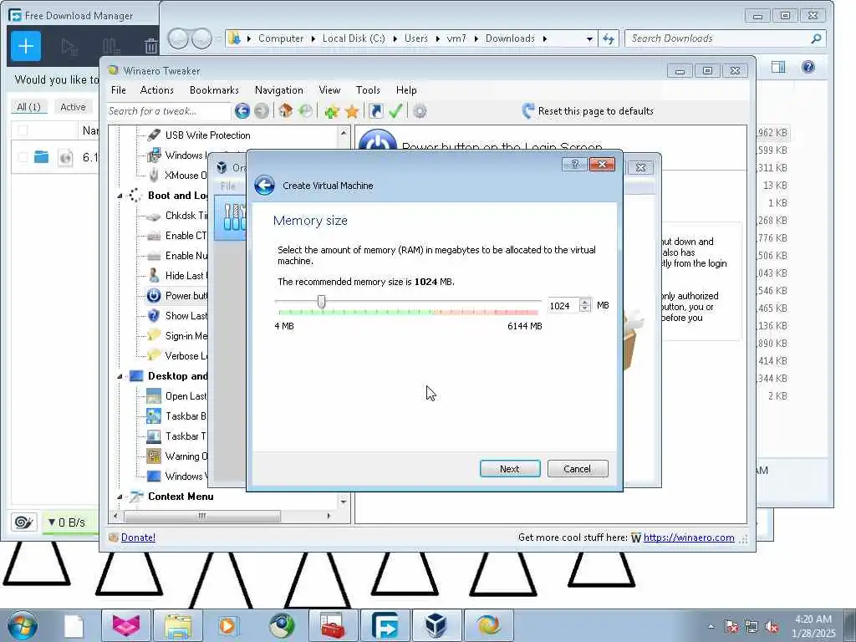Screen dimensions: 856x642
Task: Open the Navigation menu in Winaero Tweaker
Action: pyautogui.click(x=279, y=90)
